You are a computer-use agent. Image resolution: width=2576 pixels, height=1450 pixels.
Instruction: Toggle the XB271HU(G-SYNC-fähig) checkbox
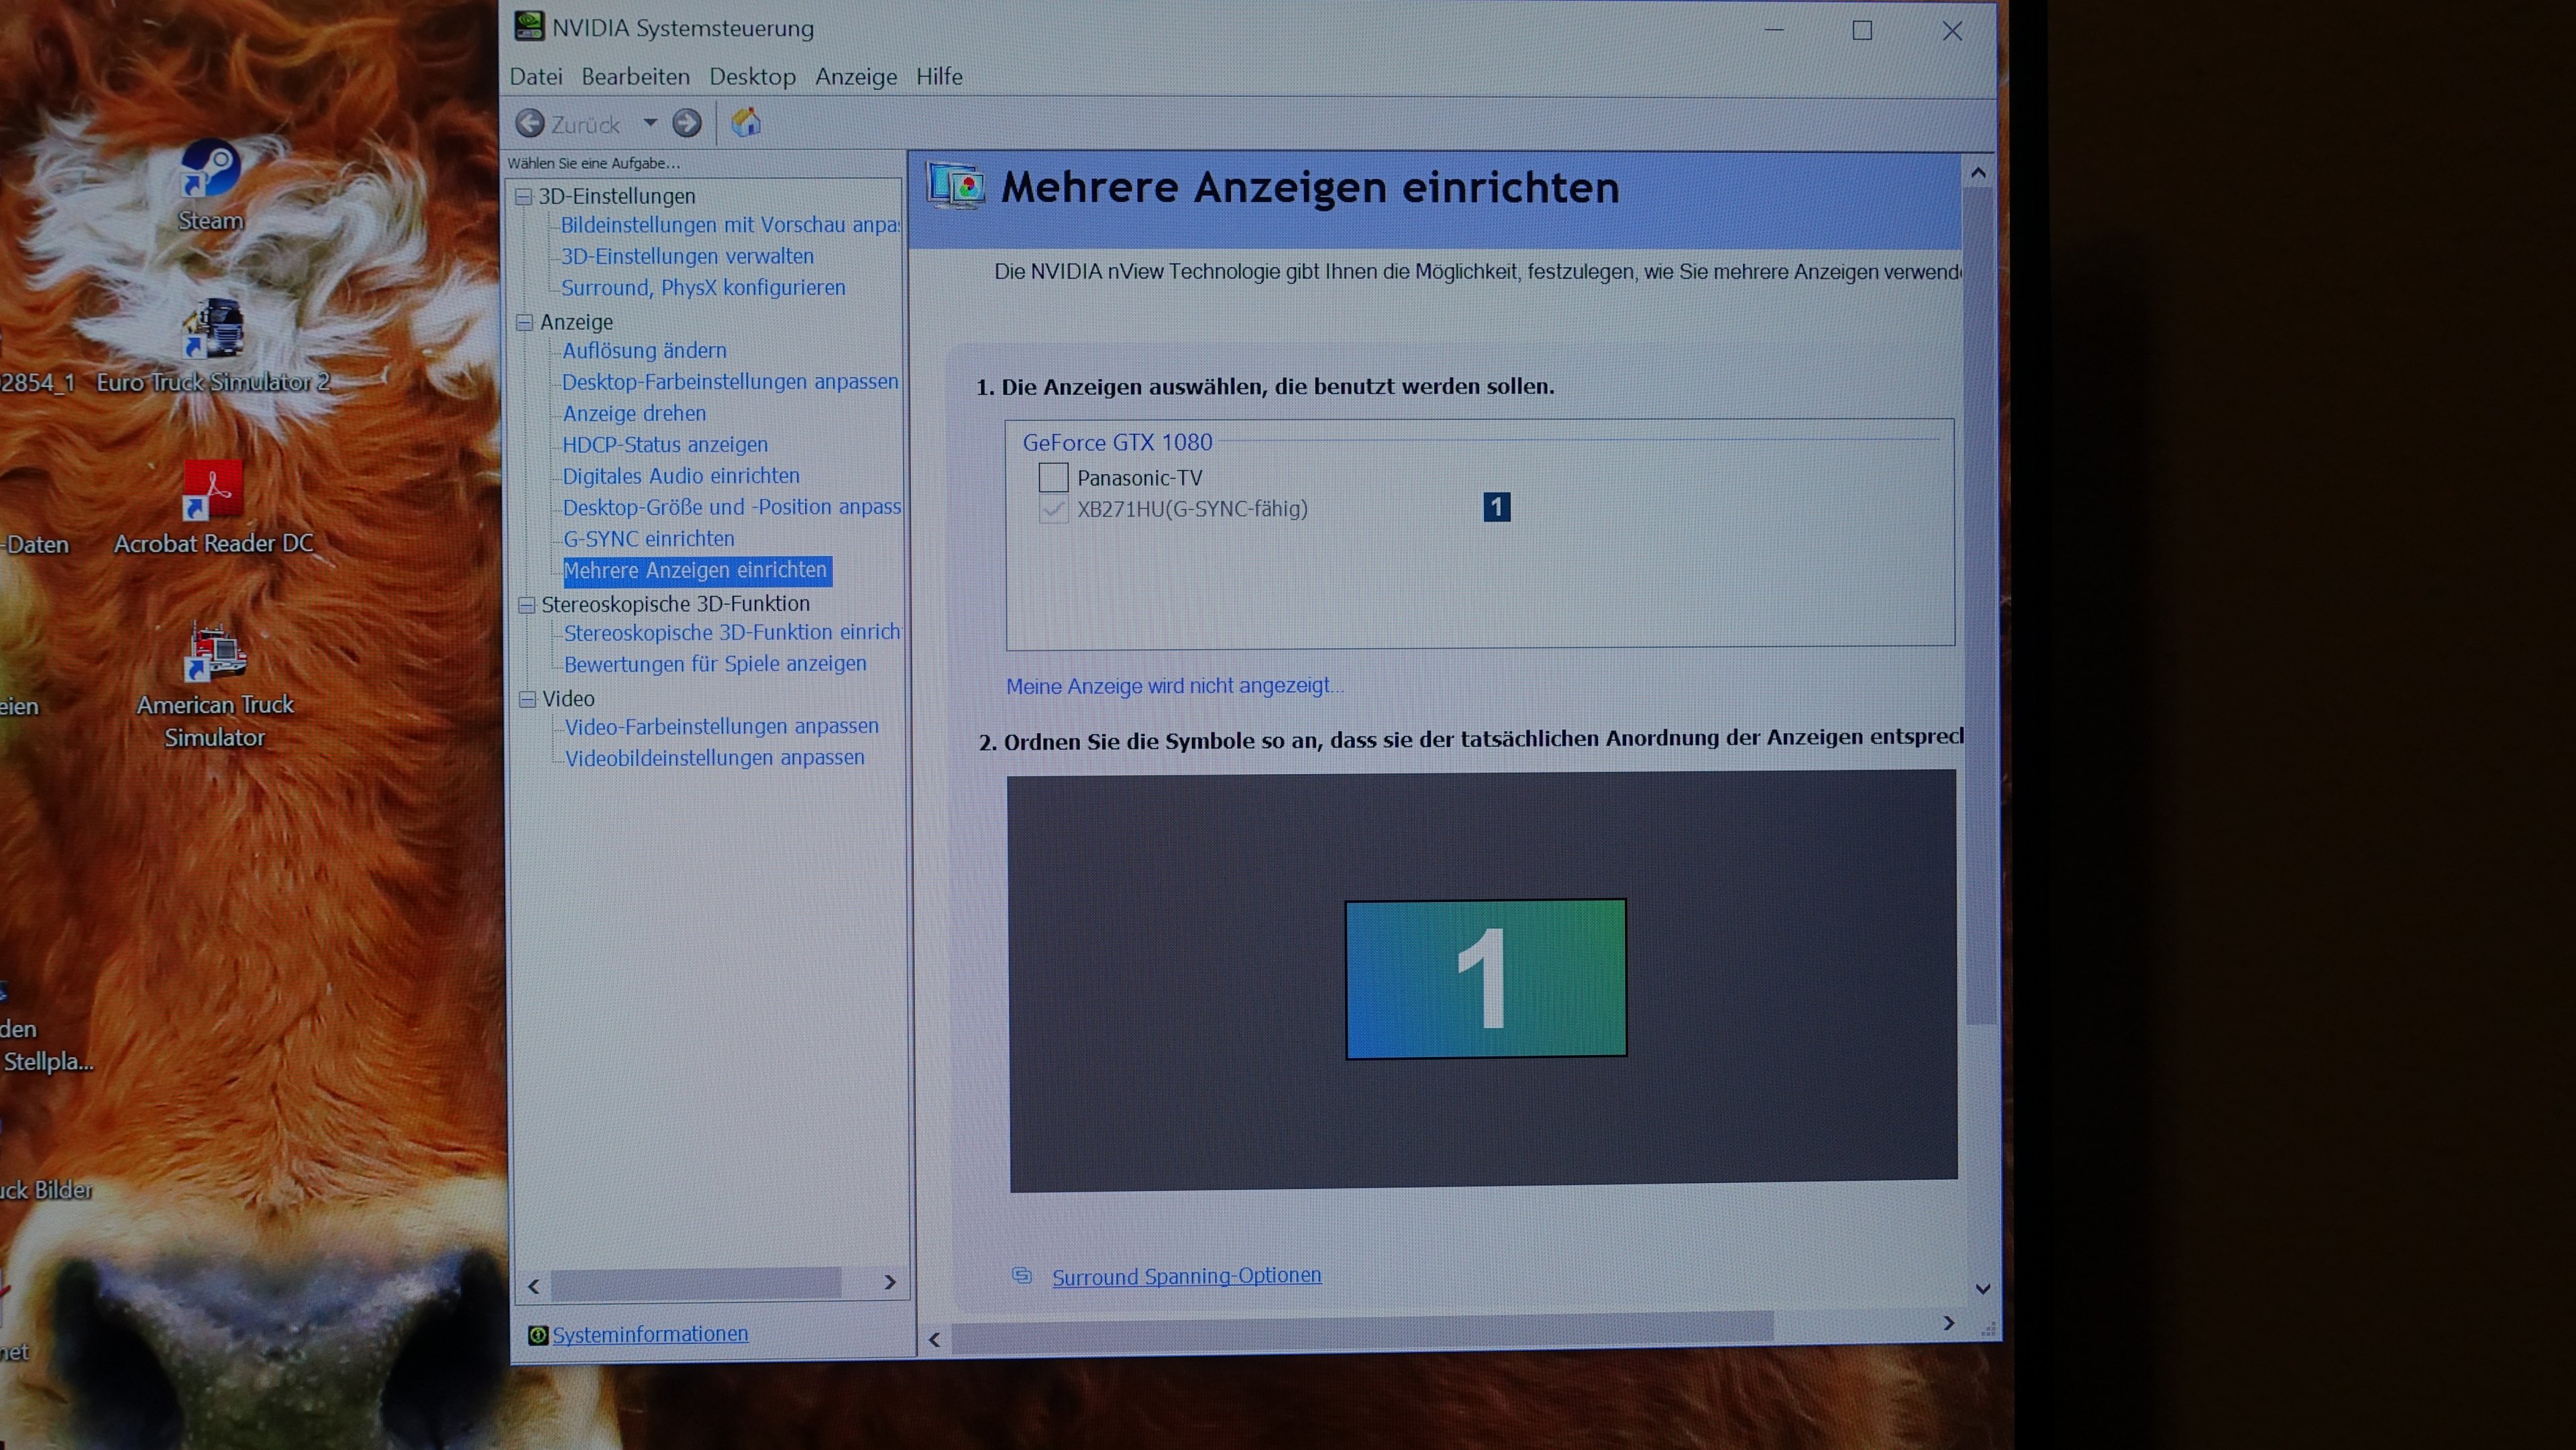[x=1053, y=509]
